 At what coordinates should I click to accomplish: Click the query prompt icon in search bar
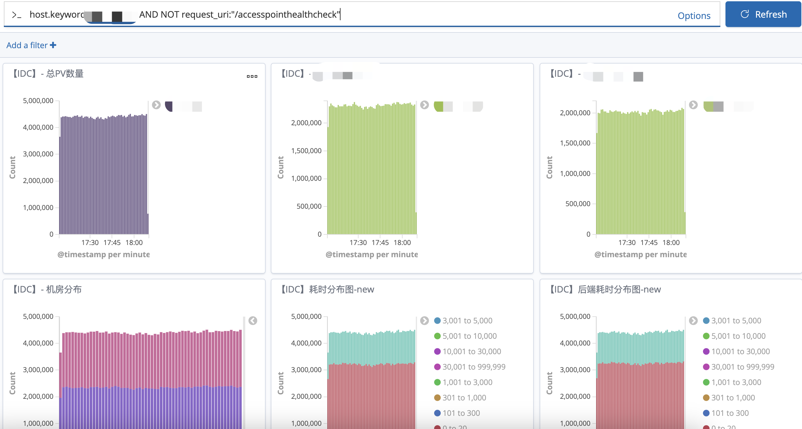[16, 15]
